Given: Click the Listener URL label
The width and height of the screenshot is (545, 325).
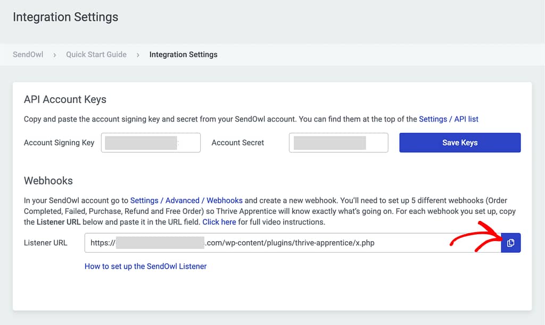Looking at the screenshot, I should click(46, 243).
